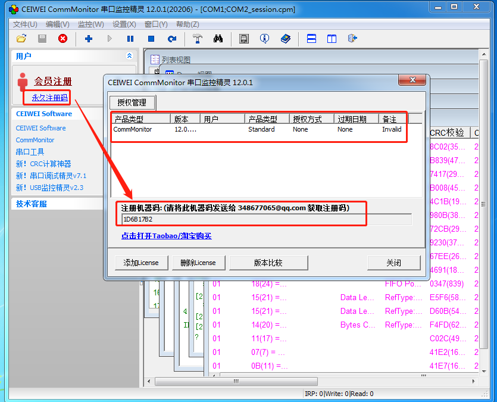The height and width of the screenshot is (402, 497).
Task: Click cell 07(7) = ...
Action: [x=268, y=352]
